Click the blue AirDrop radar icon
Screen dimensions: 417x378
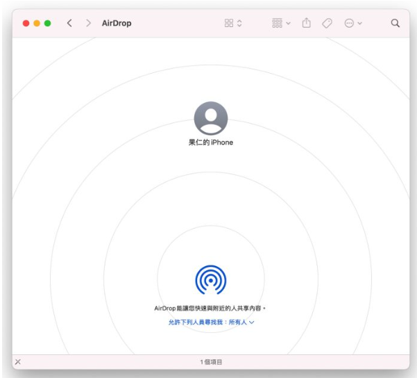pos(211,280)
